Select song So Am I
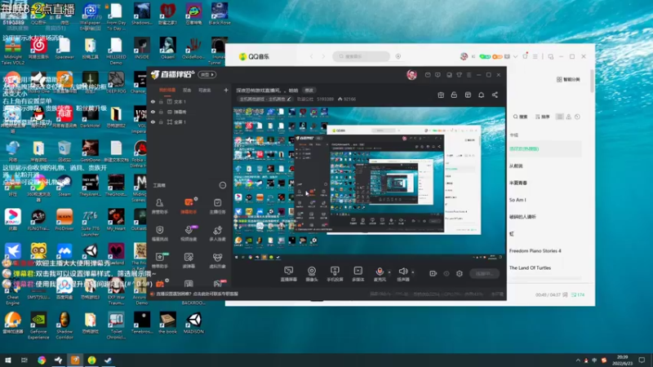 tap(518, 200)
